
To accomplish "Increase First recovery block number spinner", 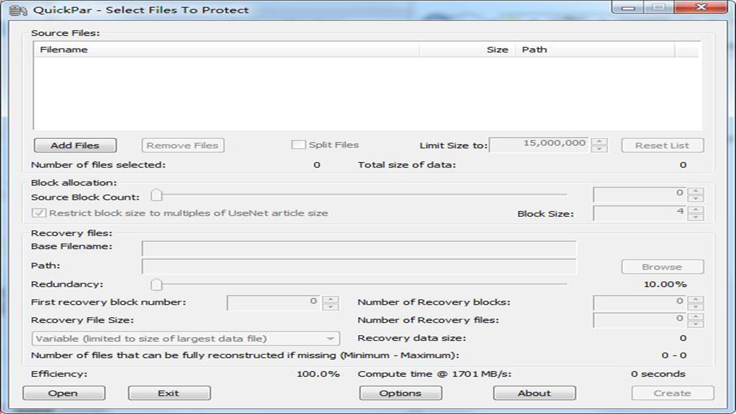I will tap(330, 299).
